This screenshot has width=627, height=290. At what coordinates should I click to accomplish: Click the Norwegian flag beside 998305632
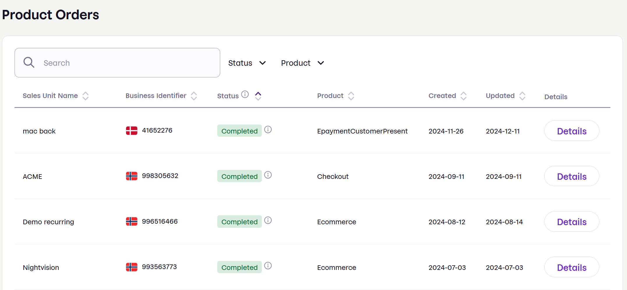point(132,176)
